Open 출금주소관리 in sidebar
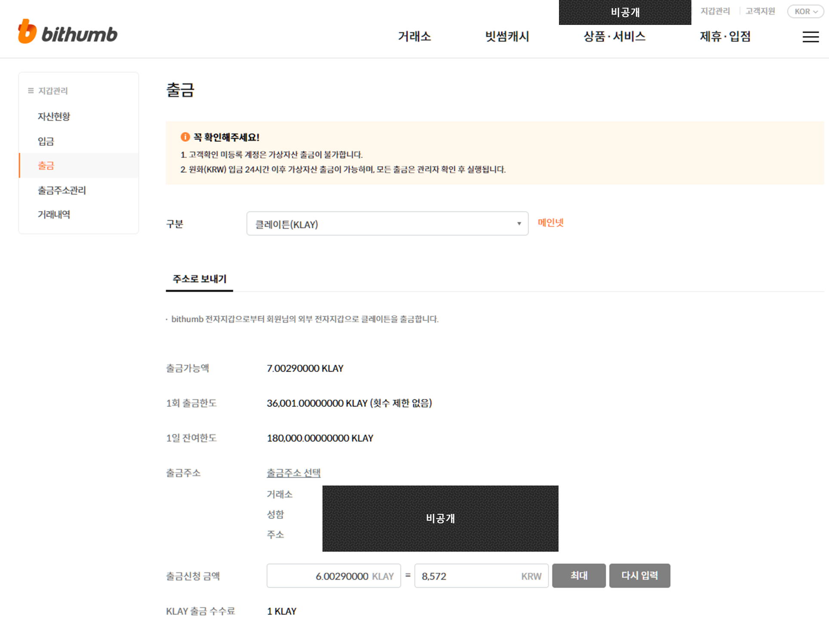The height and width of the screenshot is (620, 829). (62, 190)
